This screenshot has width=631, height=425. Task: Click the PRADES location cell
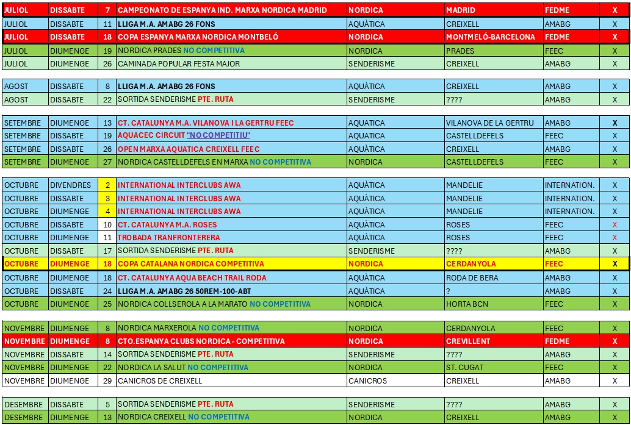click(x=460, y=51)
